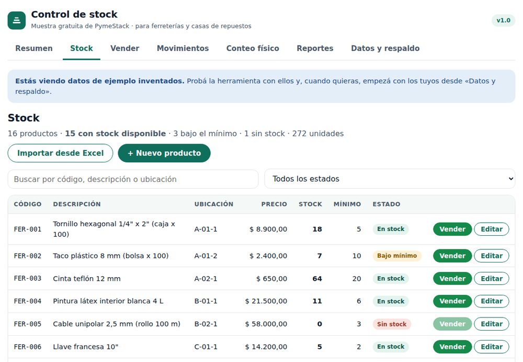Open the Resumen tab
Image resolution: width=523 pixels, height=362 pixels.
34,49
